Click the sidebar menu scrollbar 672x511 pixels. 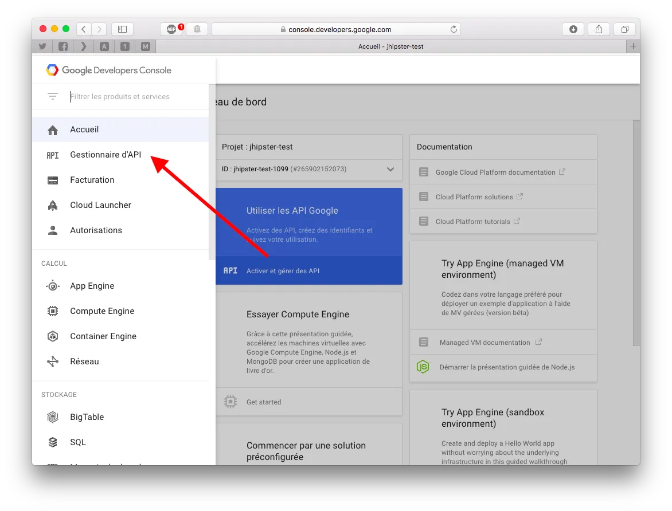coord(212,172)
